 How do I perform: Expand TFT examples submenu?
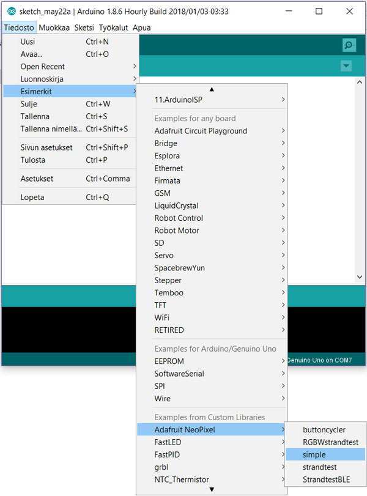pyautogui.click(x=212, y=305)
